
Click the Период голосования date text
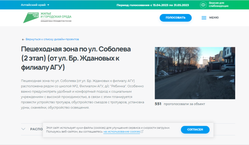click(153, 5)
